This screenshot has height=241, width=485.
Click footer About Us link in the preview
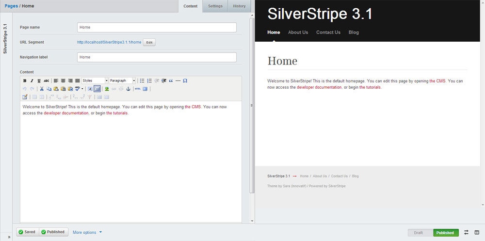[x=320, y=176]
